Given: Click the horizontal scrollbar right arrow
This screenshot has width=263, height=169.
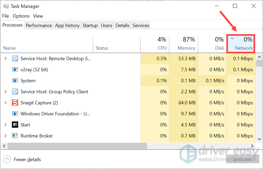Looking at the screenshot, I should coord(252,146).
